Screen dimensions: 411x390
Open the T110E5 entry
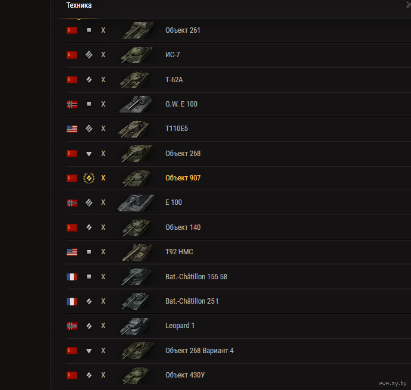177,129
